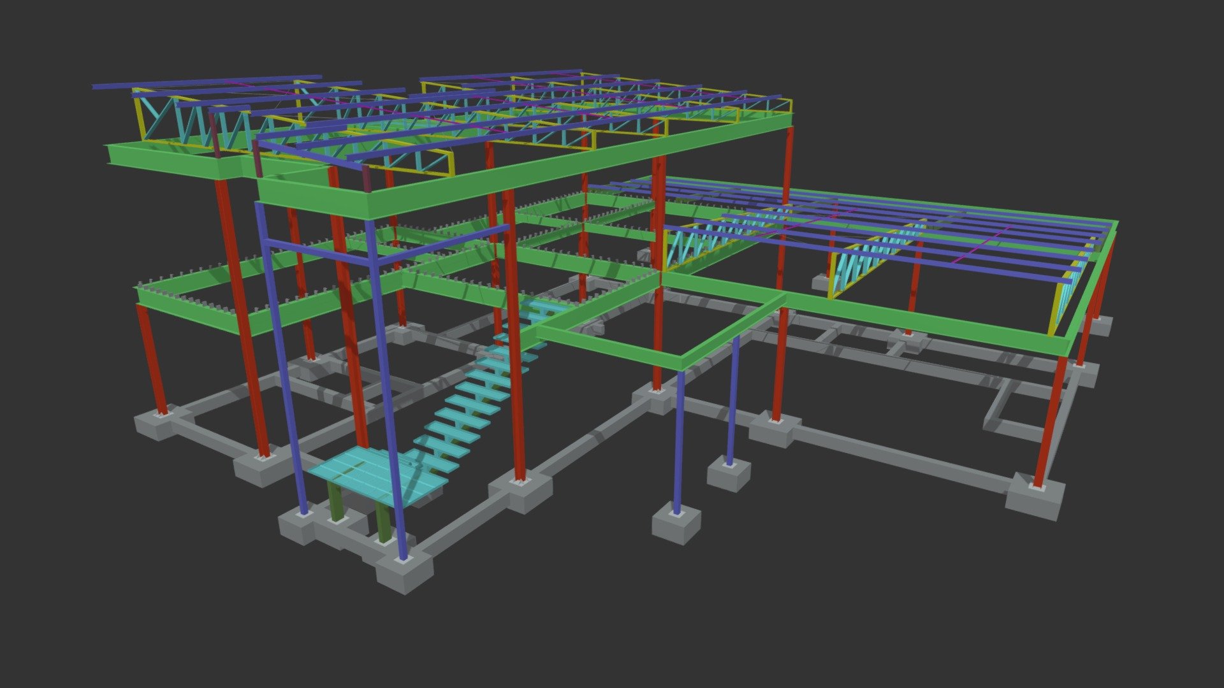Click the far-right gray footing under red column
Viewport: 1224px width, 688px height.
coord(1035,498)
